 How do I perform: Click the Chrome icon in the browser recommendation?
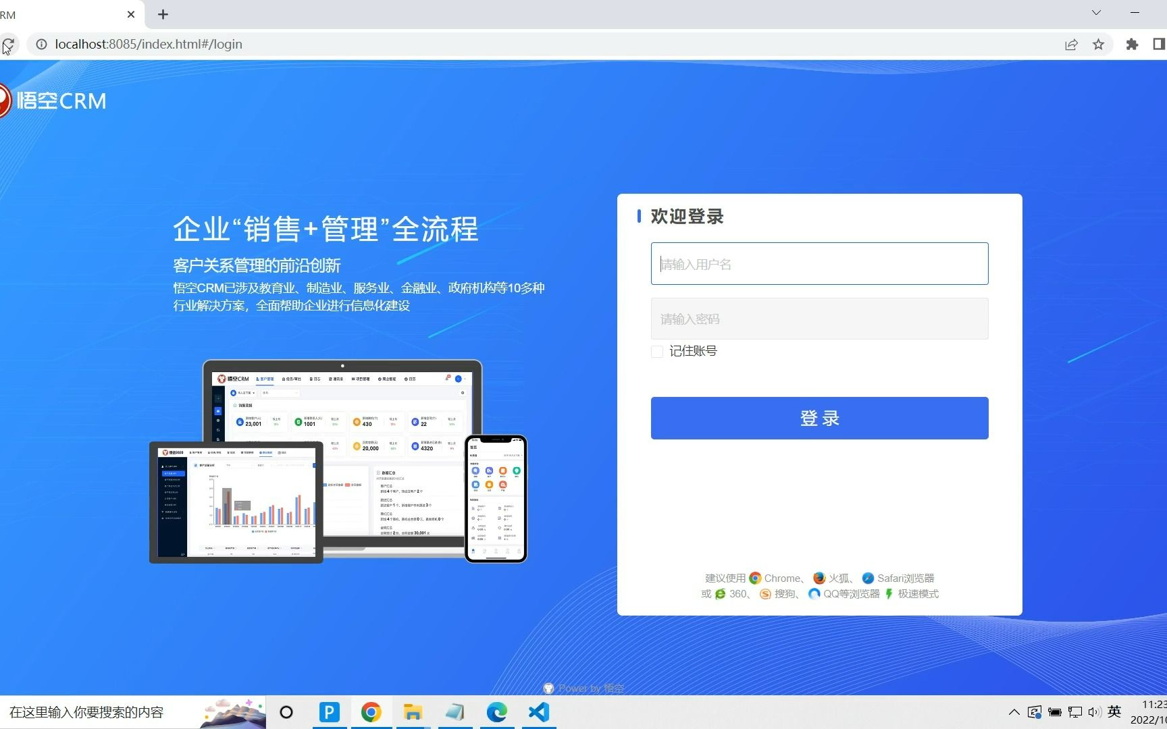(x=755, y=578)
